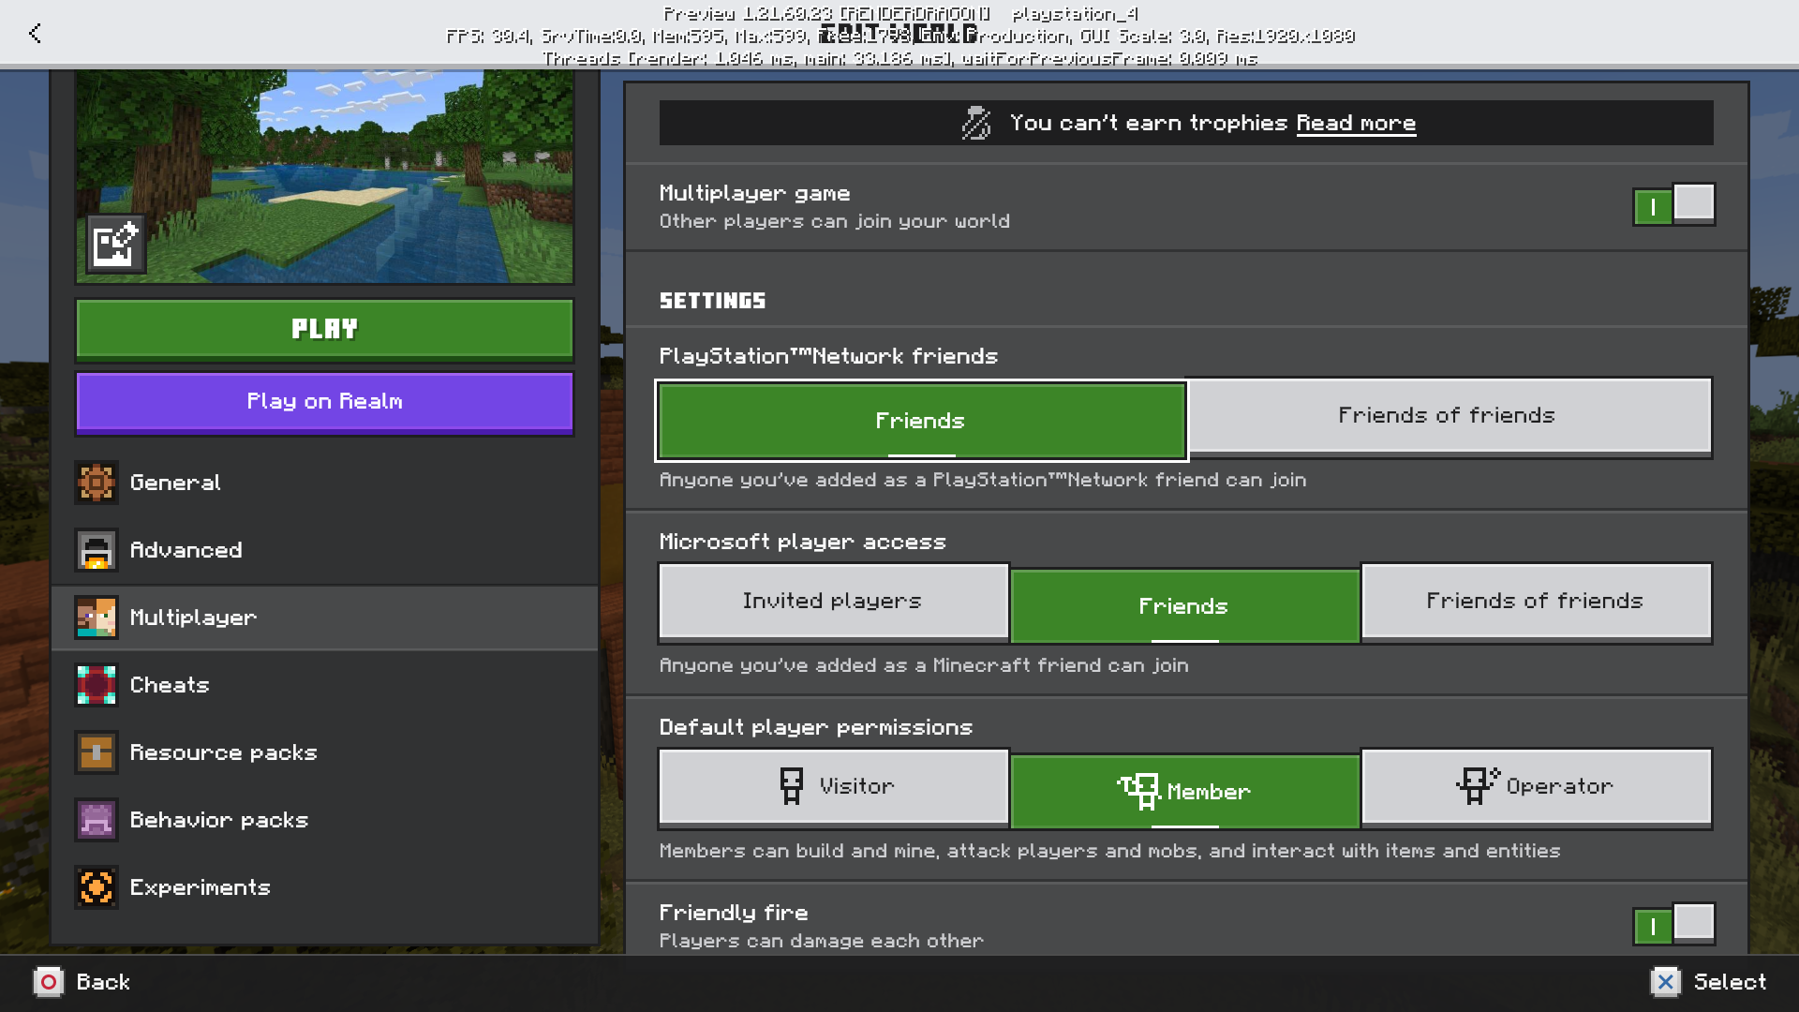The image size is (1799, 1012).
Task: Click the edit world thumbnail icon
Action: pyautogui.click(x=115, y=244)
